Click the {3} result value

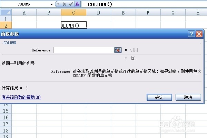click(133, 58)
